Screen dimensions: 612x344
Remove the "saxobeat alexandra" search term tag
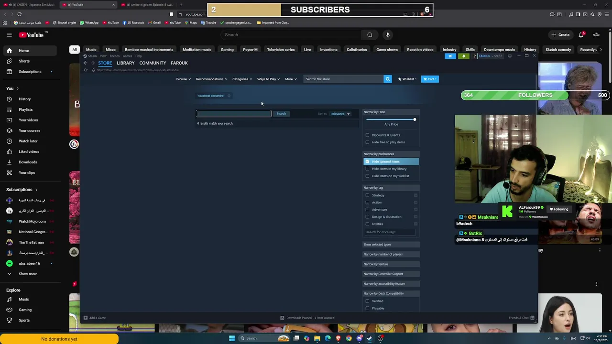[x=229, y=96]
